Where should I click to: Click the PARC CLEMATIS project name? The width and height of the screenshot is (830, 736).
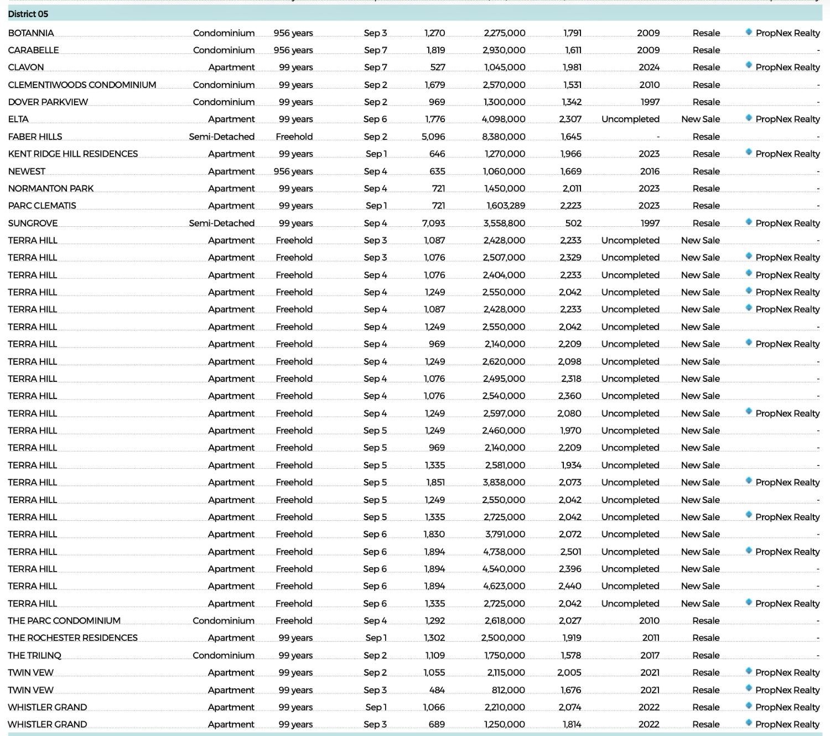tap(42, 206)
